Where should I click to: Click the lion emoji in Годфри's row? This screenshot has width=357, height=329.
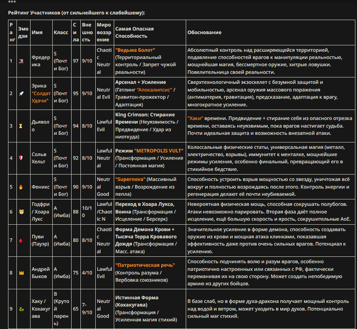point(21,212)
